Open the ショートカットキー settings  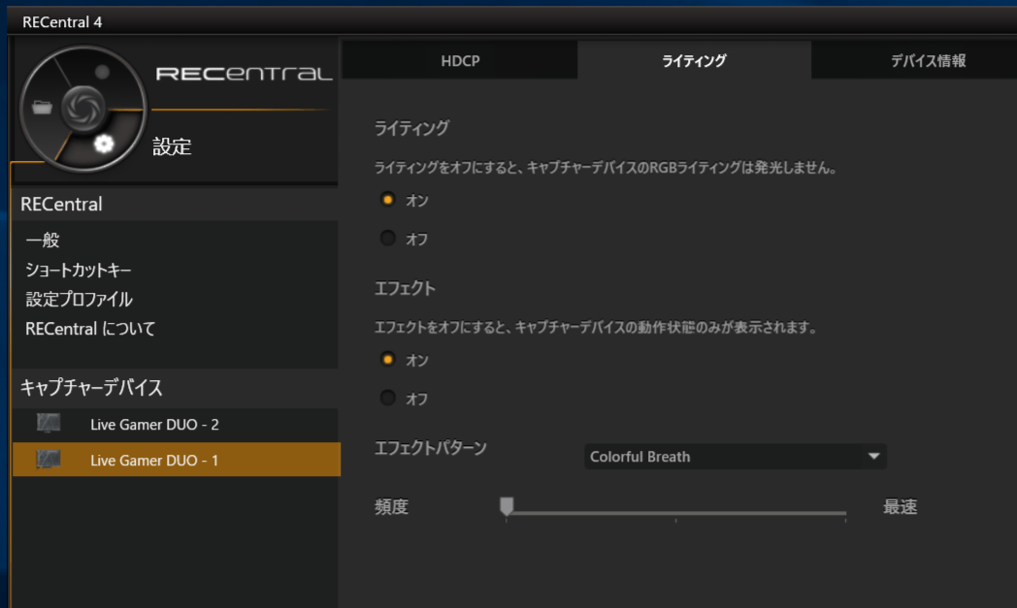coord(79,270)
